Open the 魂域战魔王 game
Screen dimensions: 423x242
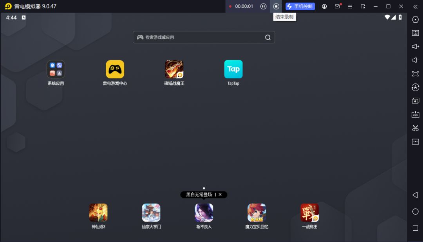[174, 69]
